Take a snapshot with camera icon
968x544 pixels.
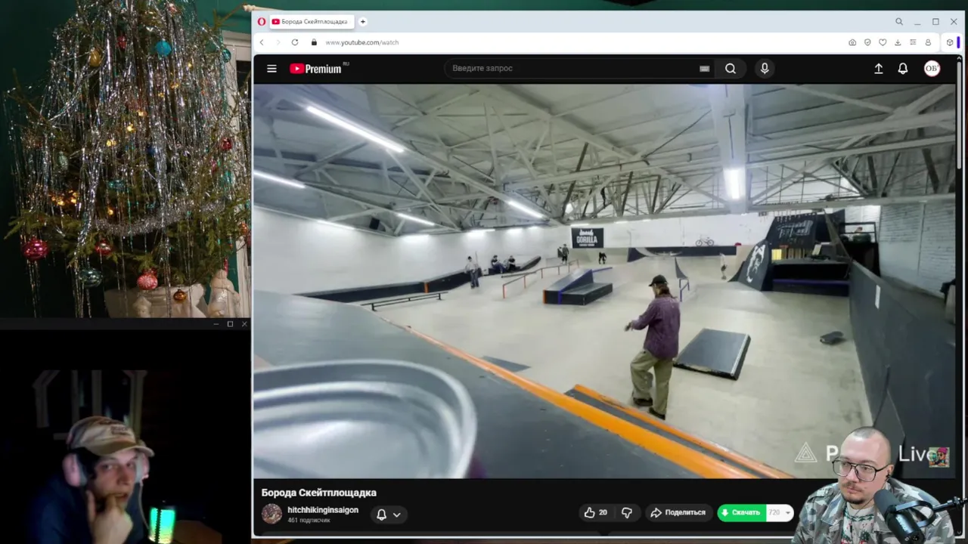tap(852, 42)
